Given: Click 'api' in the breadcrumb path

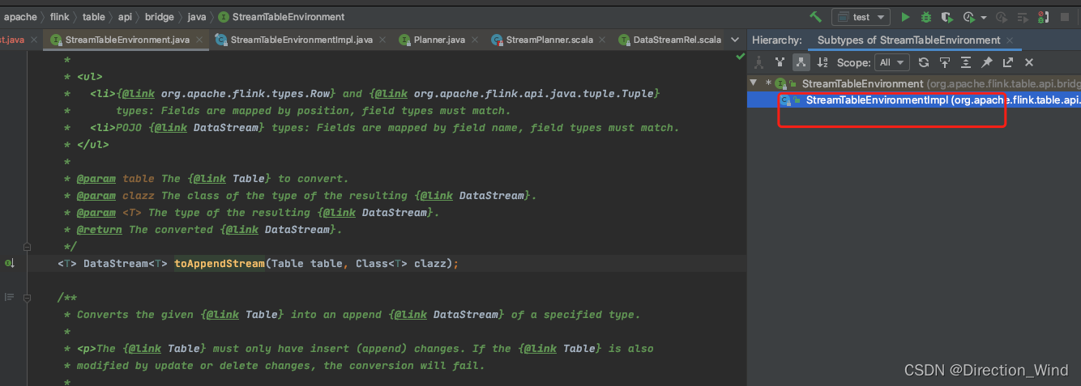Looking at the screenshot, I should click(x=125, y=17).
